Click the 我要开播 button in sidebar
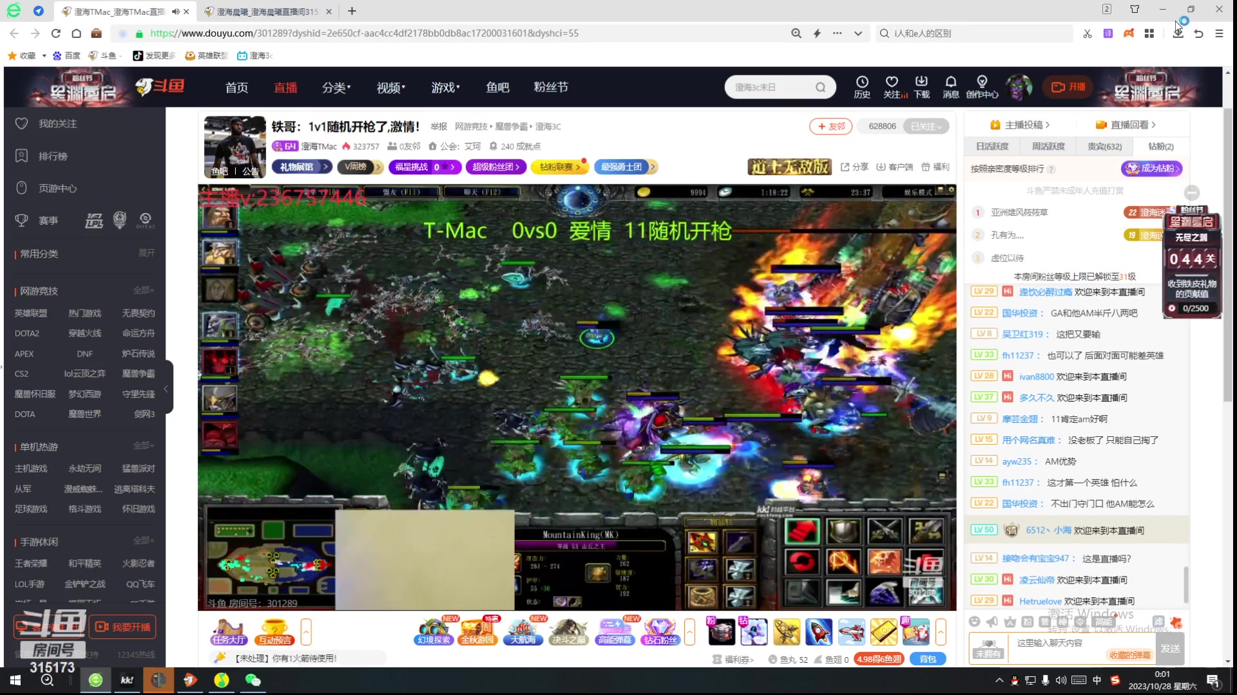 pos(122,627)
